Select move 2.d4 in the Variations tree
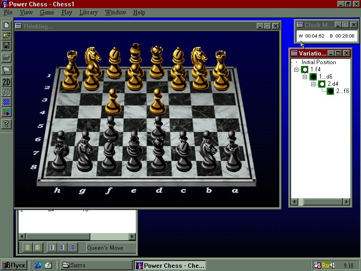The image size is (361, 271). pos(333,84)
